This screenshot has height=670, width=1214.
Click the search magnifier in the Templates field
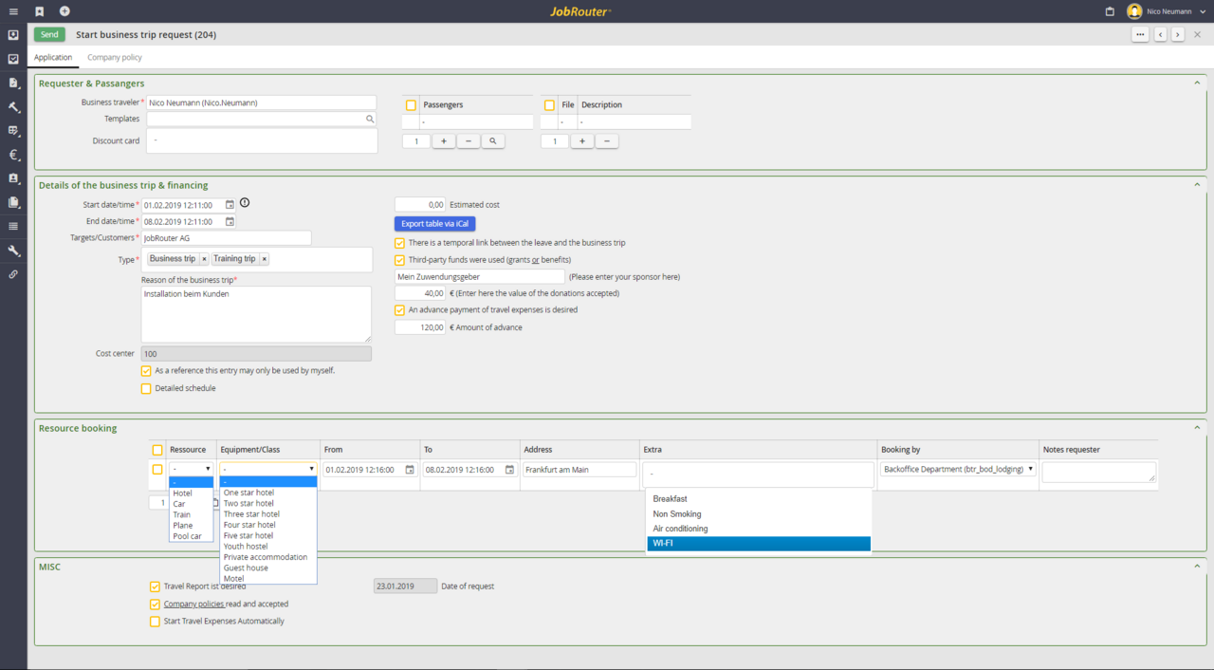coord(370,119)
